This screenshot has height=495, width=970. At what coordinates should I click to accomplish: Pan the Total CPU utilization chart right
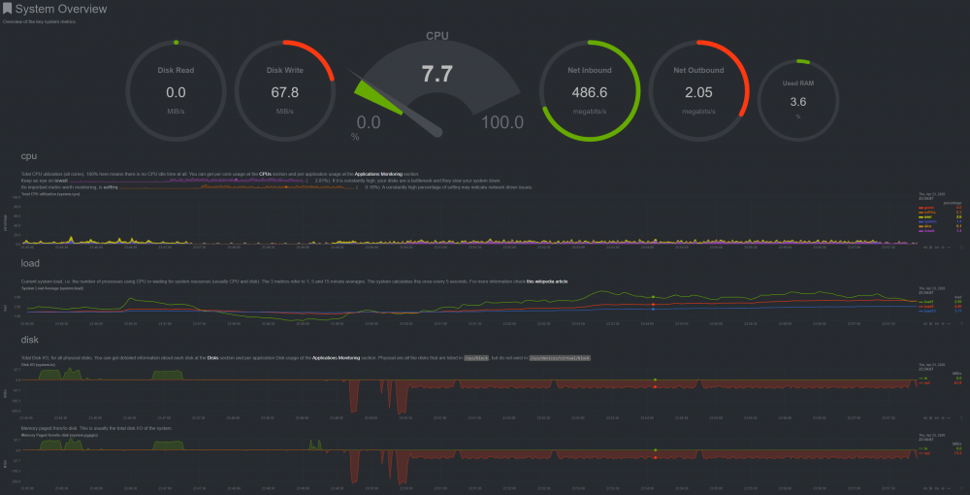pos(937,247)
